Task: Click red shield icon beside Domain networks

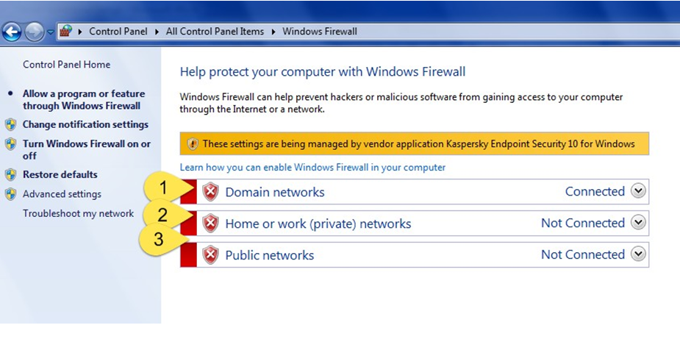Action: coord(210,191)
